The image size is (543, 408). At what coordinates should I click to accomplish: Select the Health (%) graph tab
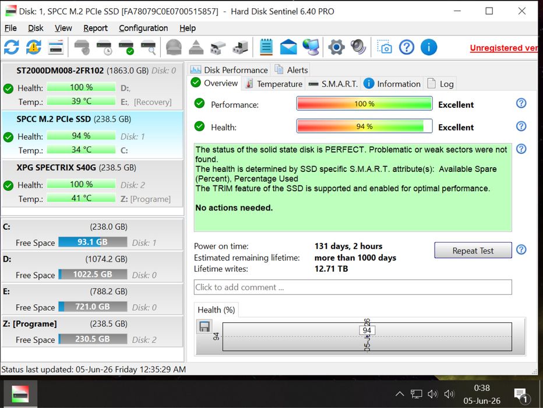click(216, 309)
